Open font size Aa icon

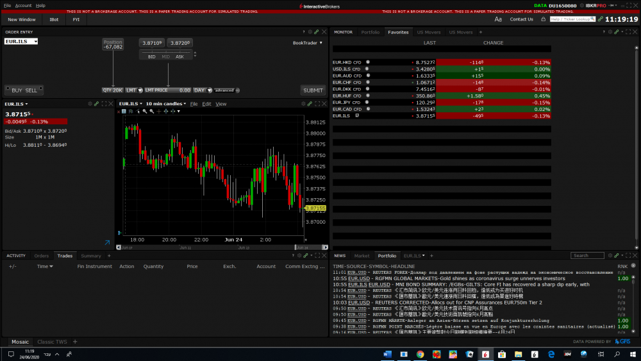[x=498, y=19]
